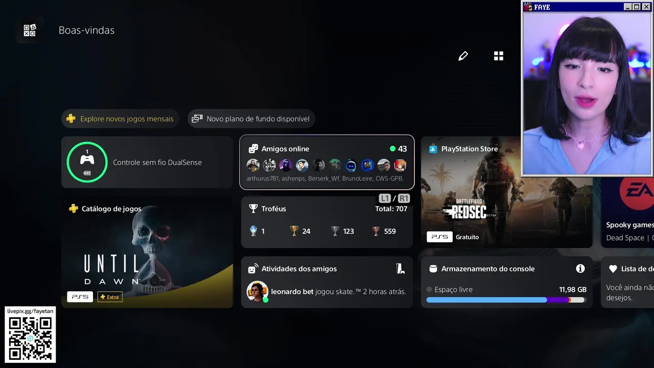Click the Dead Space text

(625, 238)
